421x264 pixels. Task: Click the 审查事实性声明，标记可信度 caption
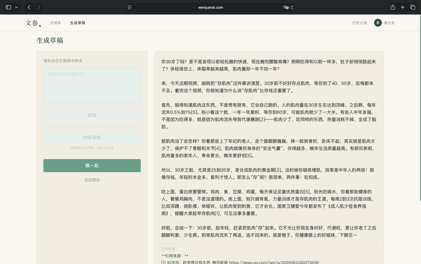point(92,148)
